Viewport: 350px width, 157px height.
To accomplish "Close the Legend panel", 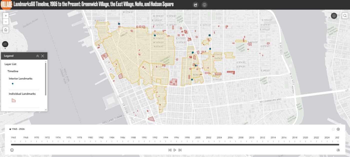I will tap(42, 56).
